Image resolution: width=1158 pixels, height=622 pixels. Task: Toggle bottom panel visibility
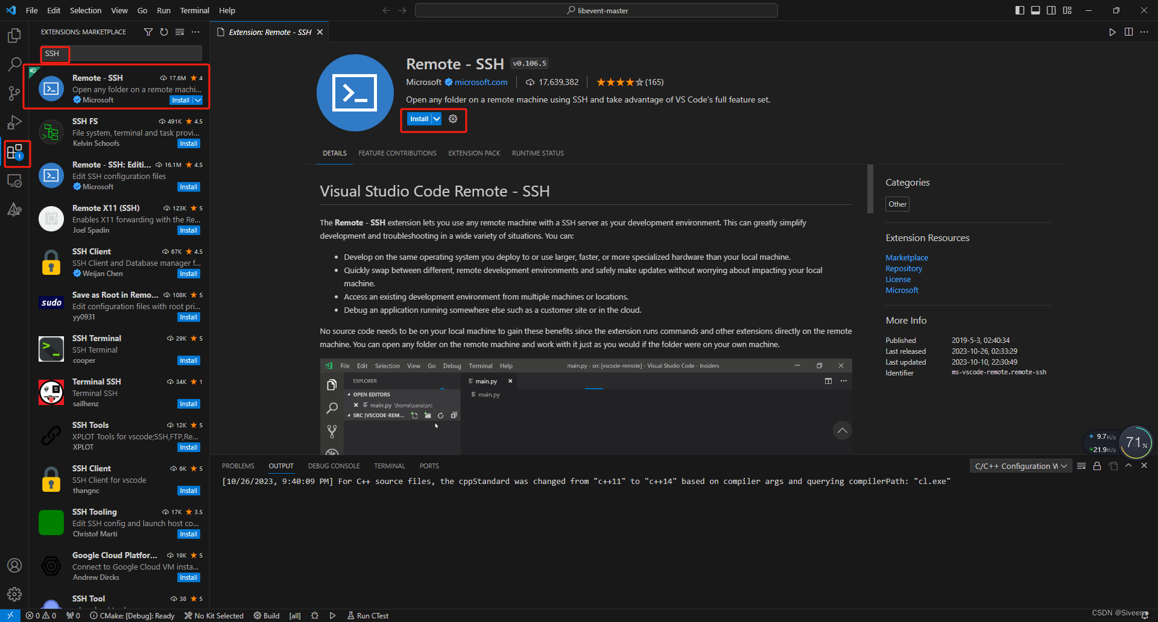coord(1036,10)
